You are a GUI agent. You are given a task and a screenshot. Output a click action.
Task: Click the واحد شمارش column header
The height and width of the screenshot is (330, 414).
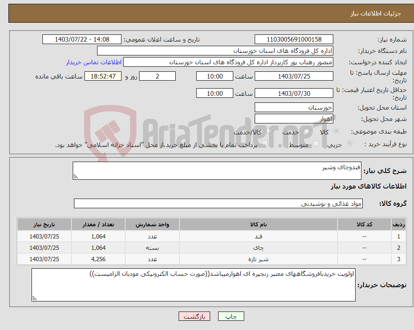(x=152, y=224)
